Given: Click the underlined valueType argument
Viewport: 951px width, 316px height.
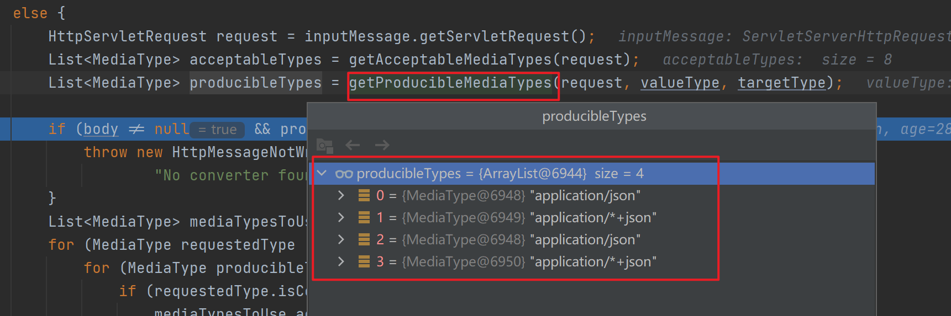Looking at the screenshot, I should coord(680,83).
